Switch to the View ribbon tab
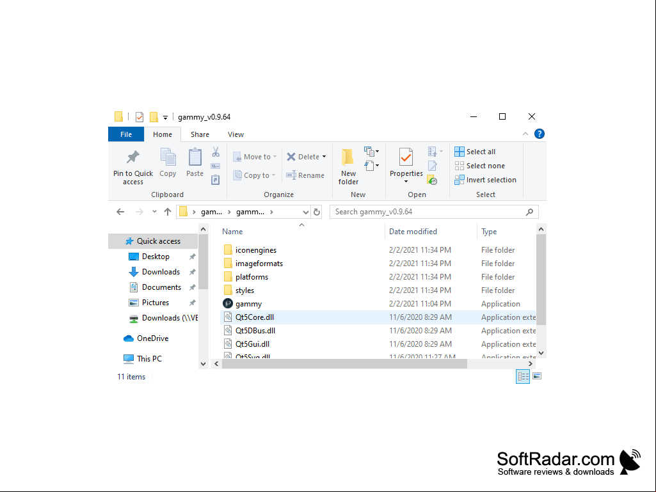This screenshot has height=492, width=656. tap(236, 134)
